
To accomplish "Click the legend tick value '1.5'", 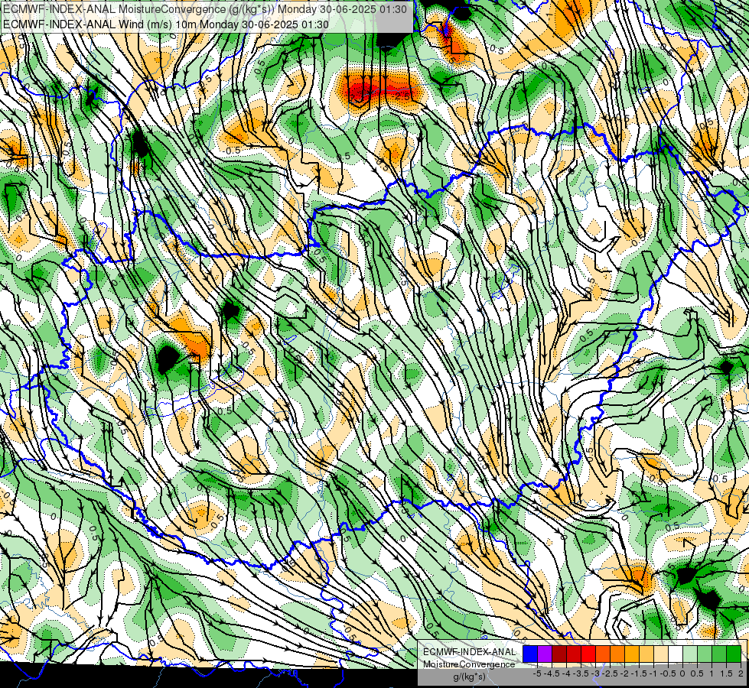I will click(x=725, y=673).
